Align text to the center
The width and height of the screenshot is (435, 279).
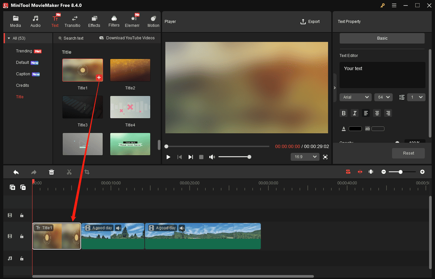point(377,113)
